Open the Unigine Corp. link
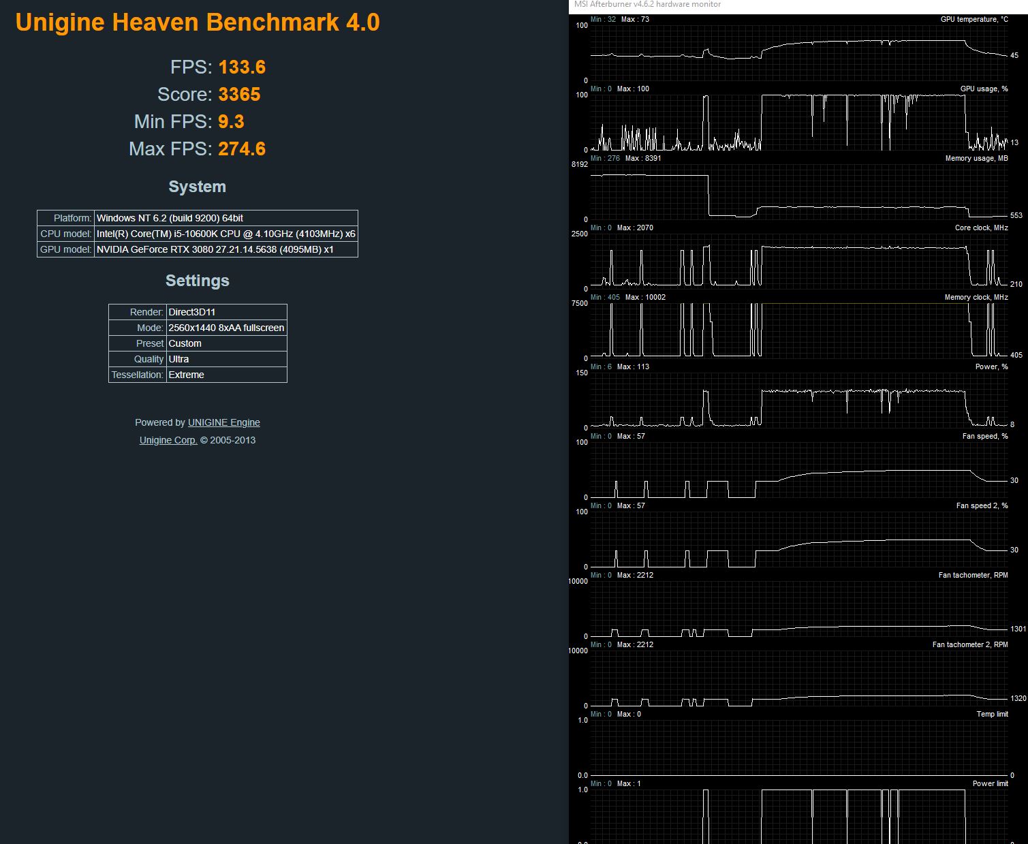 pyautogui.click(x=168, y=440)
